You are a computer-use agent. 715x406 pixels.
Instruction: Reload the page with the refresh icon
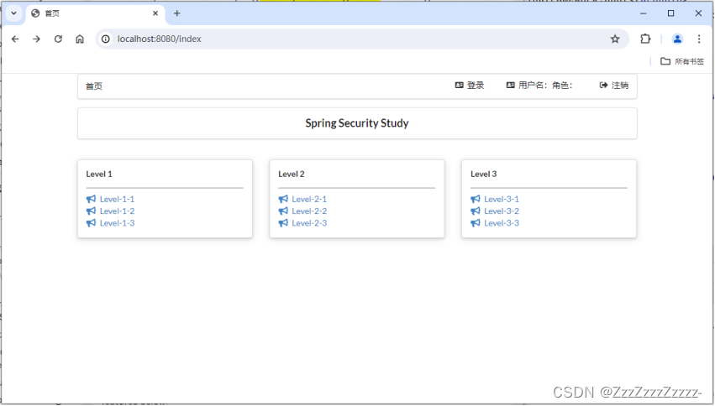click(x=58, y=39)
